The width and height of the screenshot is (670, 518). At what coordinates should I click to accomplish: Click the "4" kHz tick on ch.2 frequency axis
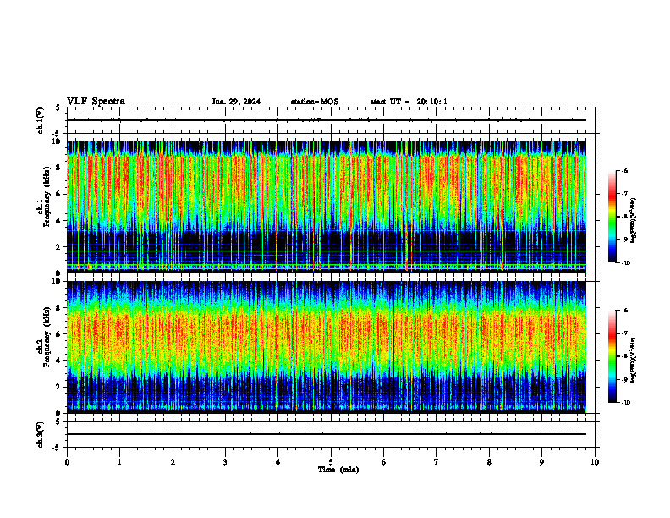click(59, 361)
